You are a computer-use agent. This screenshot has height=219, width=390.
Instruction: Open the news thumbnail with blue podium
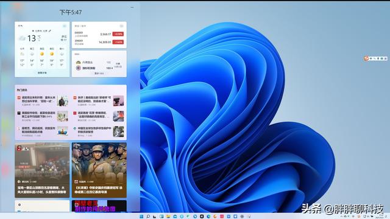tap(62, 131)
